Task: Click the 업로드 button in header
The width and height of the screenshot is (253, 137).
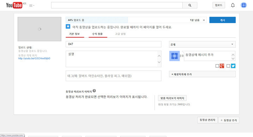Action: coord(219,5)
